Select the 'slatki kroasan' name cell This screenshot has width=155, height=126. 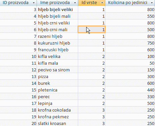[57, 123]
